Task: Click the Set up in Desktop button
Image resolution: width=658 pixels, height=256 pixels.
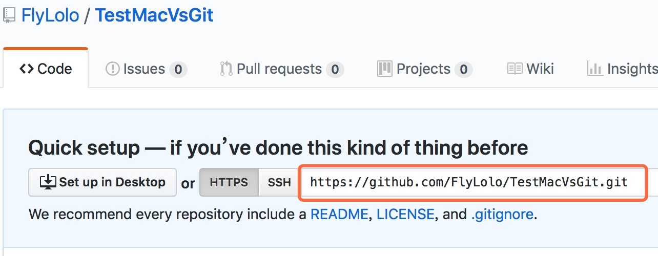Action: [x=102, y=182]
